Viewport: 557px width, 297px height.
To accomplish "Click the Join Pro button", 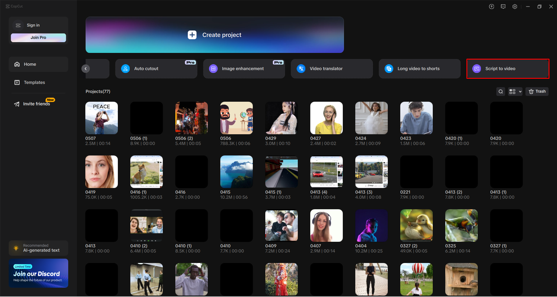I will tap(38, 37).
